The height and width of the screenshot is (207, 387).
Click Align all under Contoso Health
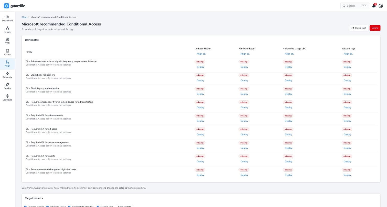click(x=201, y=54)
